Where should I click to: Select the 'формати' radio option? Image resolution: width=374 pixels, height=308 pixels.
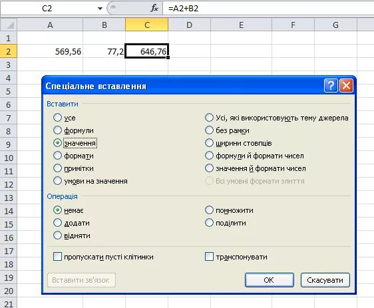tap(57, 156)
